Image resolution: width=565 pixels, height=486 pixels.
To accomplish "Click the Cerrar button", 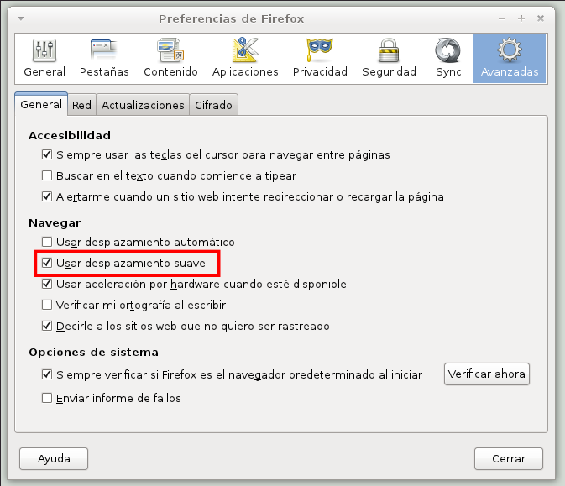I will pos(509,458).
